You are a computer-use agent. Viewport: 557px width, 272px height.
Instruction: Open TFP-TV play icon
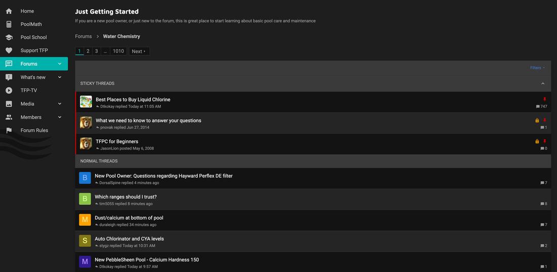click(x=9, y=90)
